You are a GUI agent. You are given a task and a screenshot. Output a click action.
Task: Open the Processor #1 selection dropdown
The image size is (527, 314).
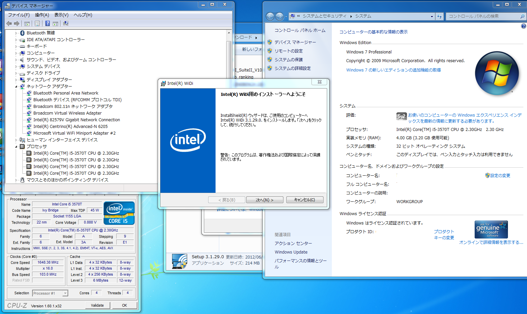pyautogui.click(x=65, y=293)
